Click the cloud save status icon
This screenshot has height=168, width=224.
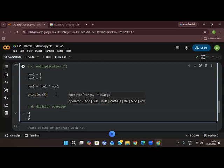pos(62,46)
